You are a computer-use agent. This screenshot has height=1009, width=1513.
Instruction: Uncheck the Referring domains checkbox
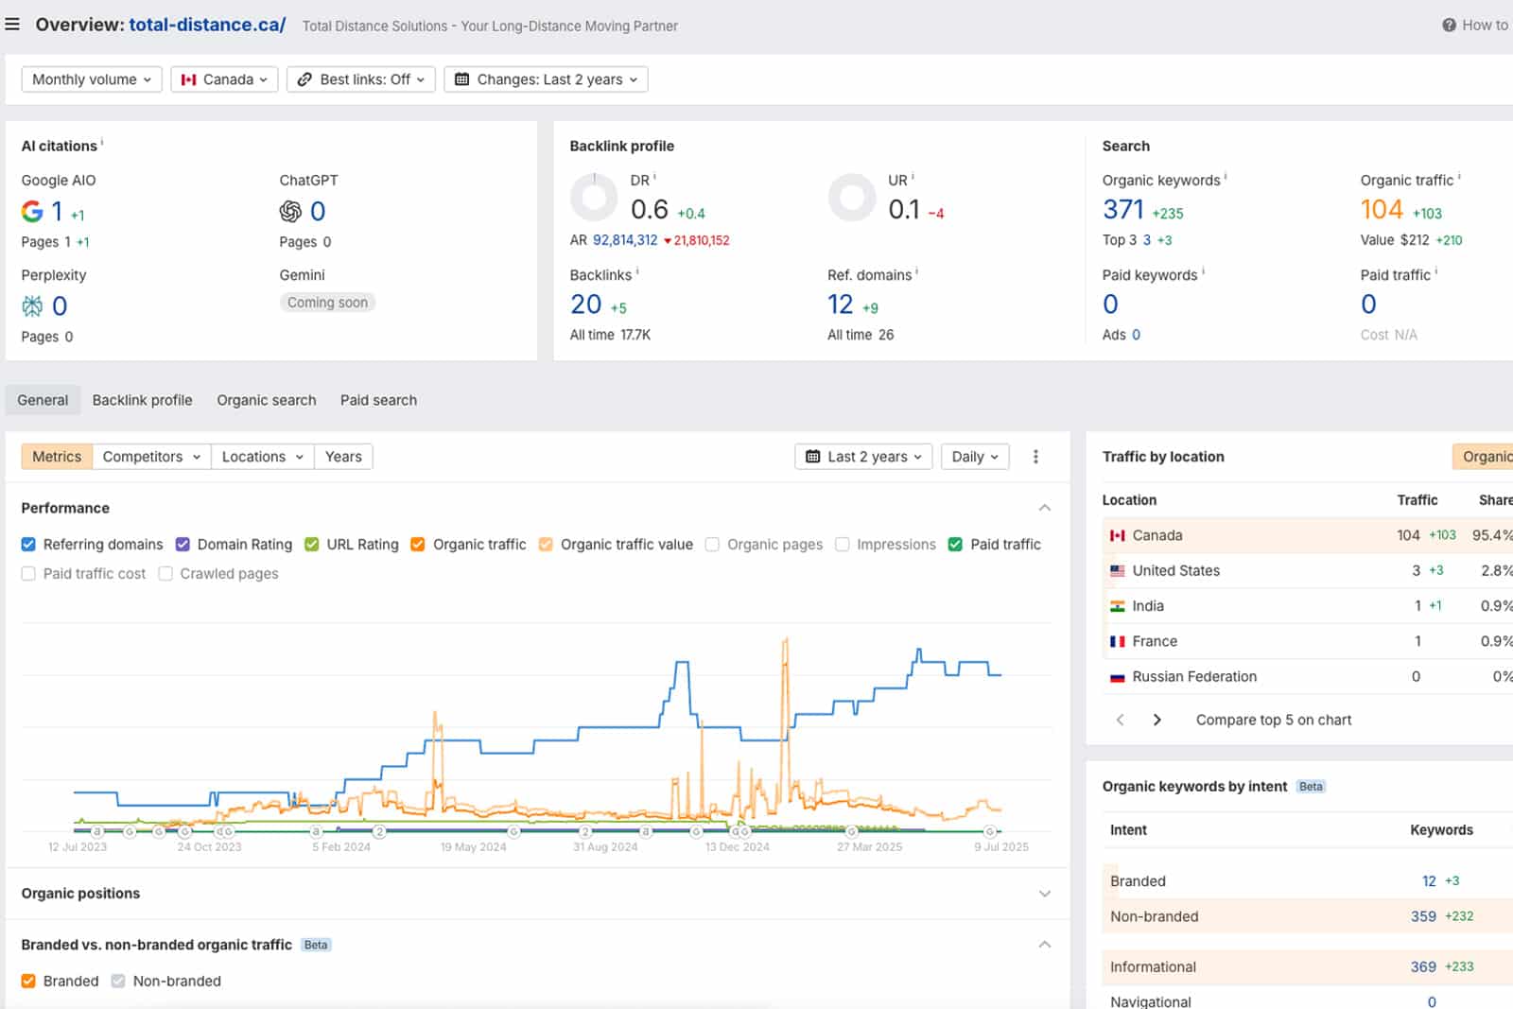28,545
